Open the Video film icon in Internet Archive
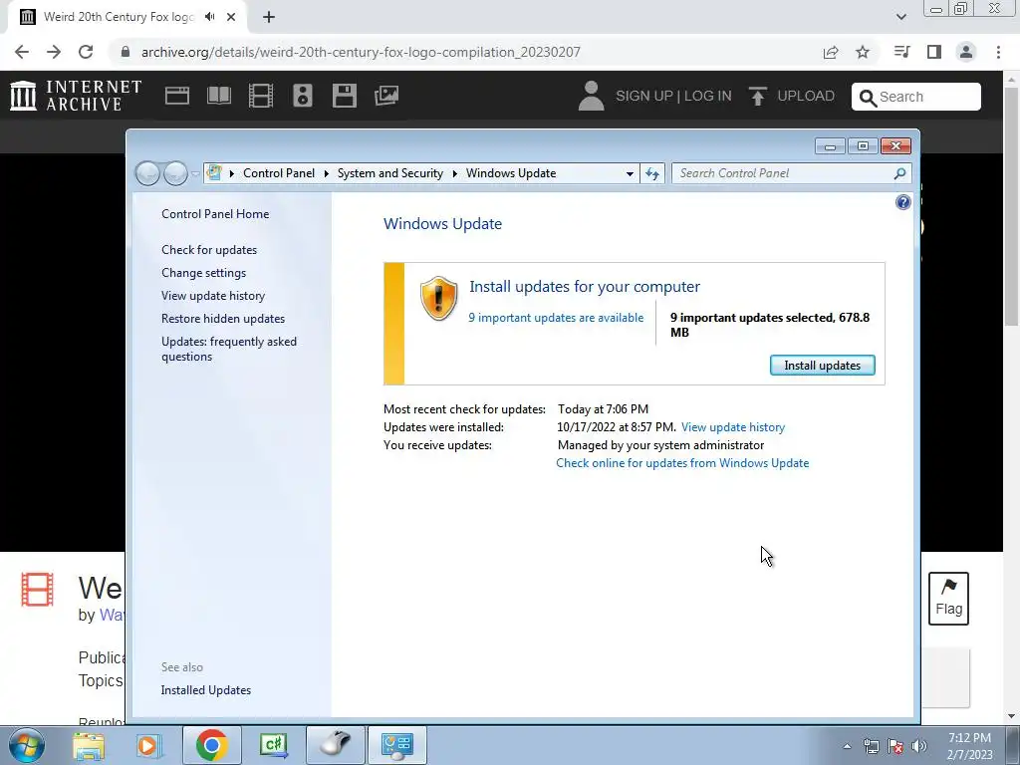The height and width of the screenshot is (765, 1020). point(260,96)
